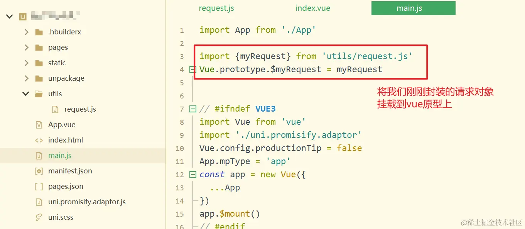
Task: Click the open utils folder icon
Action: (x=39, y=94)
